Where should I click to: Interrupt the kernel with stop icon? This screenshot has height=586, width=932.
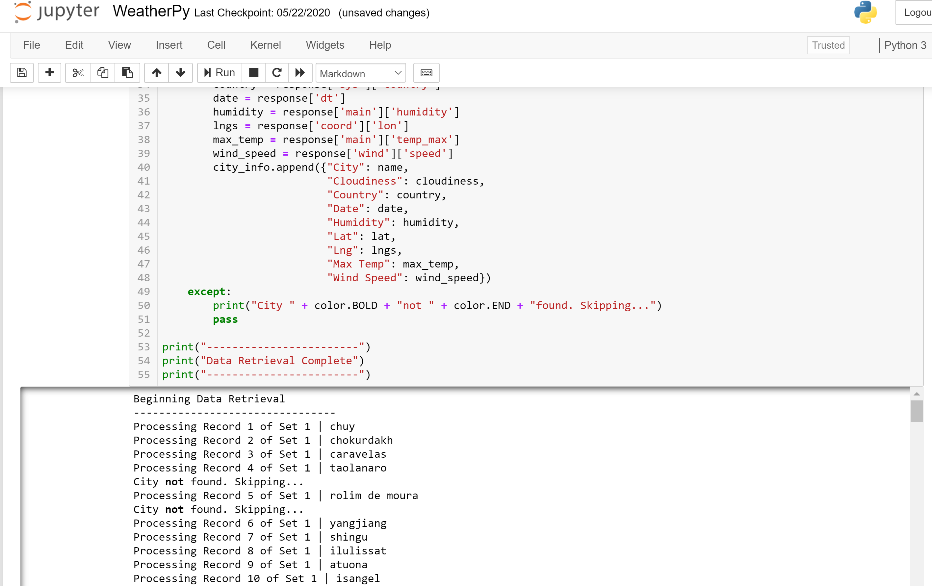tap(253, 73)
